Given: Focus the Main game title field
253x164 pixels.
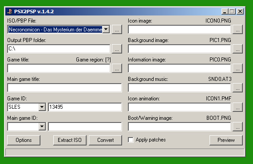Looking at the screenshot, I should (64, 88).
